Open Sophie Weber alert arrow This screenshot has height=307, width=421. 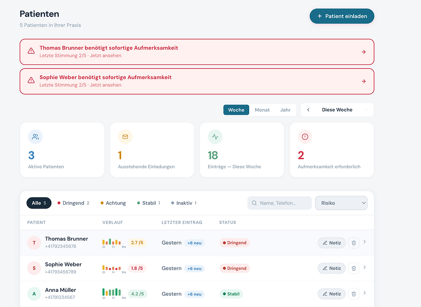[x=363, y=81]
